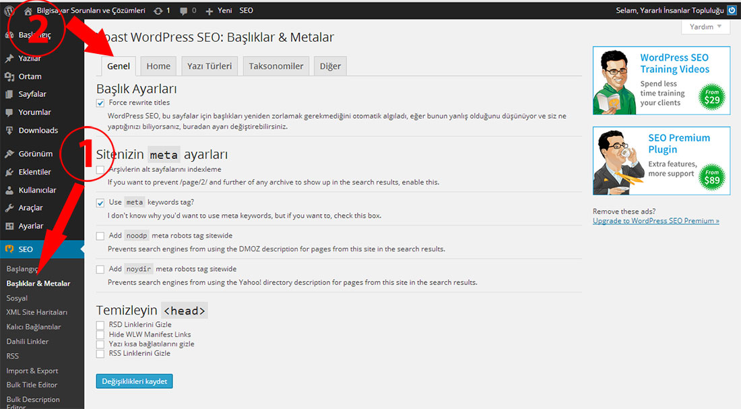Select Başlıklar & Metalar in the sidebar
This screenshot has width=741, height=409.
click(x=38, y=284)
